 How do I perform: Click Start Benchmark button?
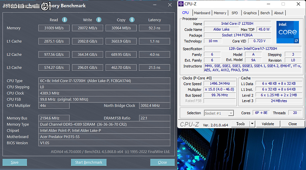click(x=89, y=162)
